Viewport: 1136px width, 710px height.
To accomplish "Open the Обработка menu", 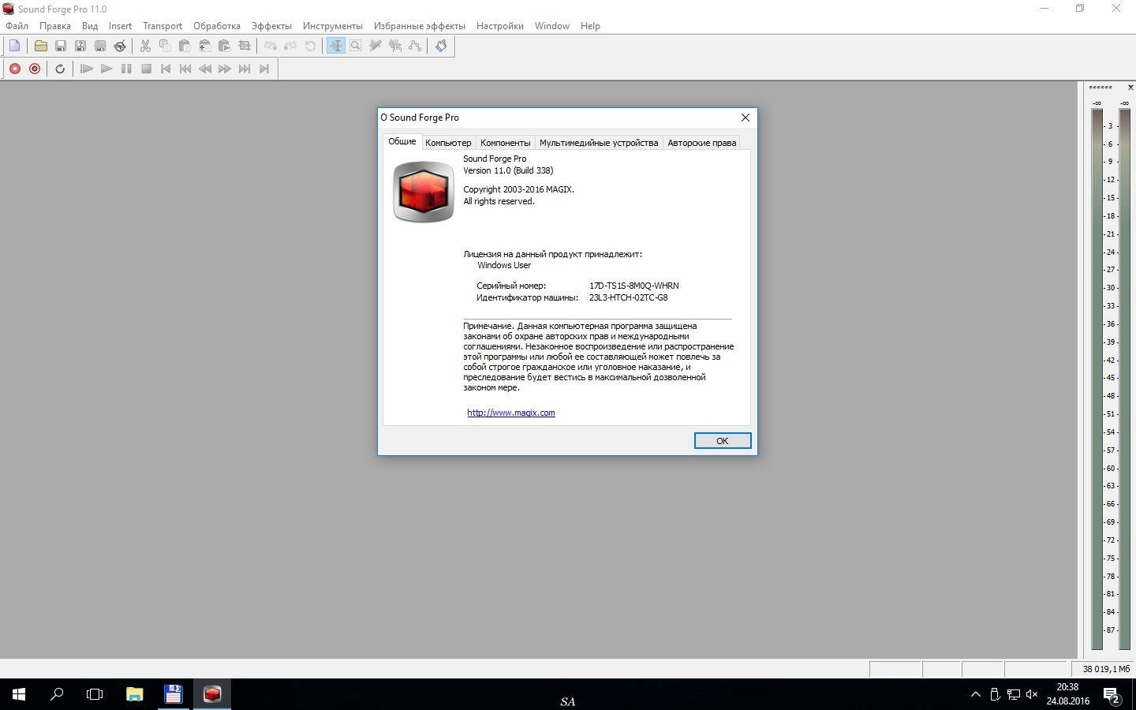I will coord(217,26).
